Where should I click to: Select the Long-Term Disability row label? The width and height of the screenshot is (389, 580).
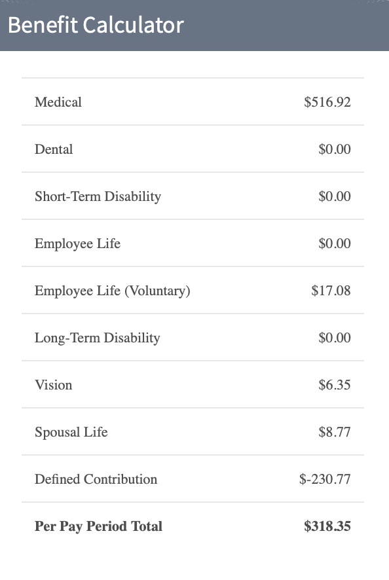tap(98, 338)
